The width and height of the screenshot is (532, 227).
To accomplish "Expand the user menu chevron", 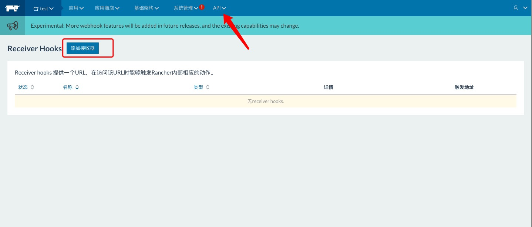I will [525, 8].
